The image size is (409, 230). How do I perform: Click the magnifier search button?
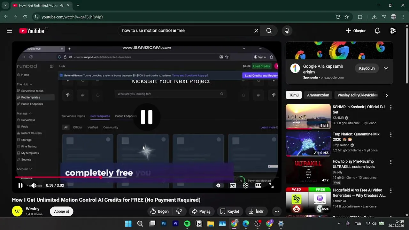click(269, 31)
